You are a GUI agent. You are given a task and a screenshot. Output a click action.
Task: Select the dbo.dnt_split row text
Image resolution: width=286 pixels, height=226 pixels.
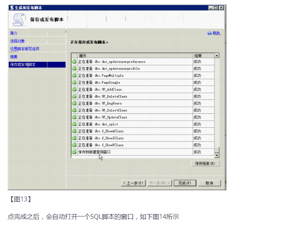coord(98,124)
